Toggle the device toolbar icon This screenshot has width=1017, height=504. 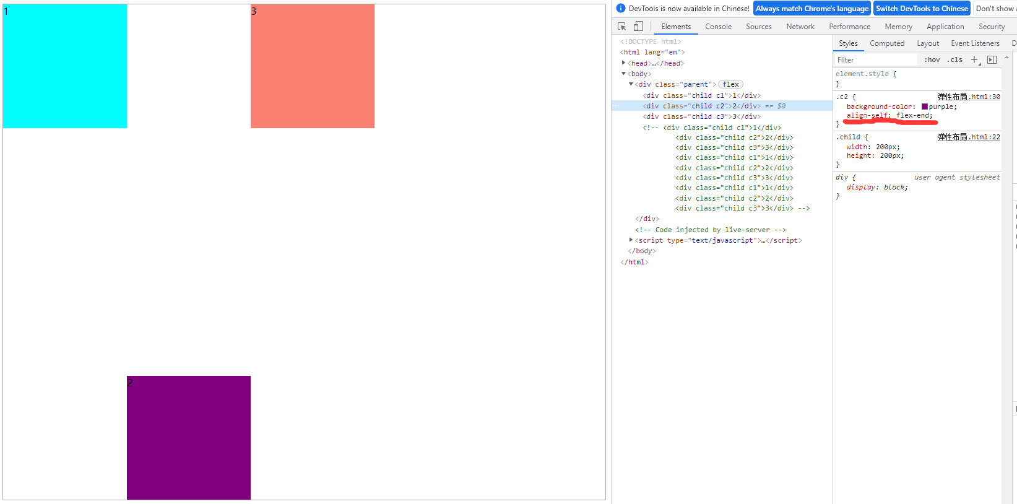638,27
